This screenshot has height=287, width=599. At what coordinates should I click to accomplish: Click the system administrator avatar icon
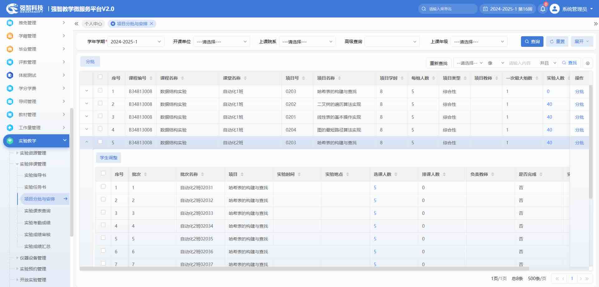pyautogui.click(x=554, y=9)
